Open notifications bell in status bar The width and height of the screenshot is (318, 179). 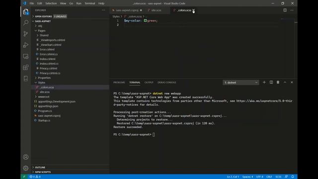point(293,177)
